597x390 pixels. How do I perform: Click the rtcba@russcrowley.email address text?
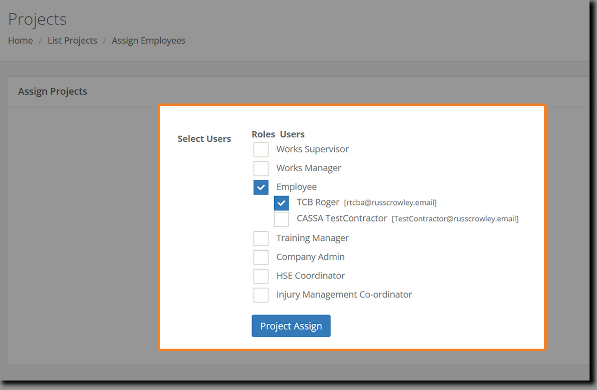(x=391, y=203)
